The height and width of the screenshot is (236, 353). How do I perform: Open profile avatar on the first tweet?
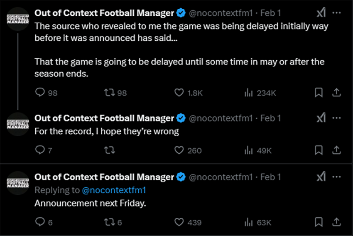(x=18, y=19)
